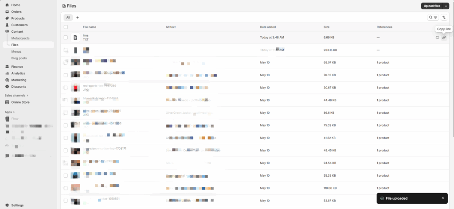
Task: Select the red-sports-tee file checkbox
Action: [x=66, y=88]
